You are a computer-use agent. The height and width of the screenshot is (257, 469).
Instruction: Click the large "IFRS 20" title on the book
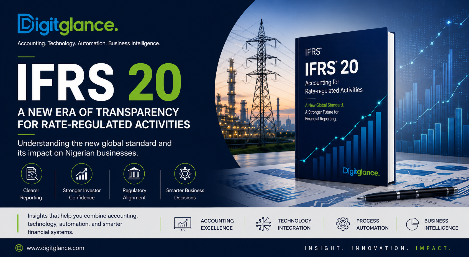(332, 68)
